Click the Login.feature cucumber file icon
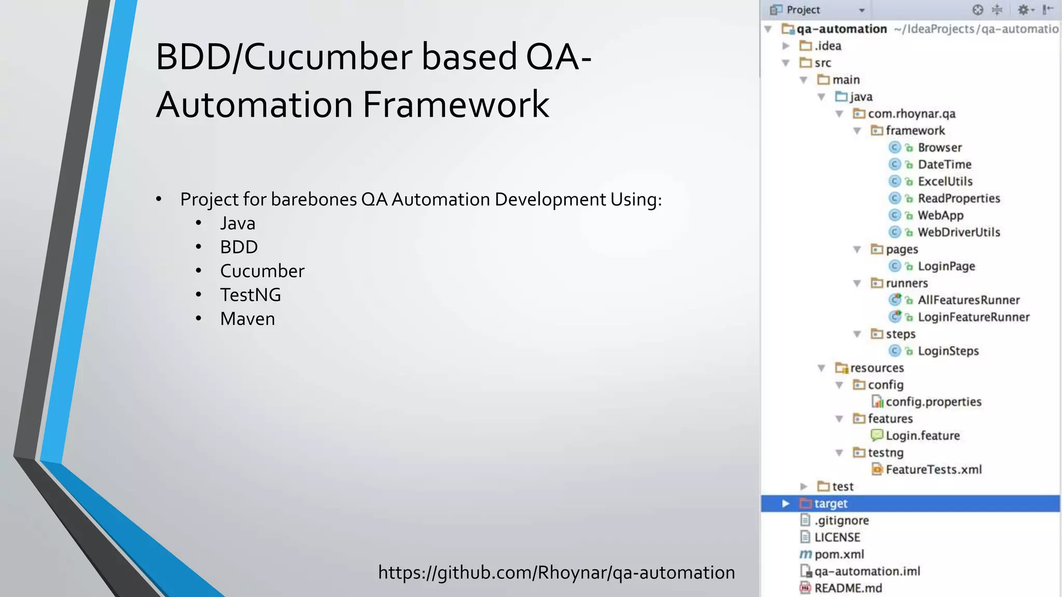 click(877, 435)
